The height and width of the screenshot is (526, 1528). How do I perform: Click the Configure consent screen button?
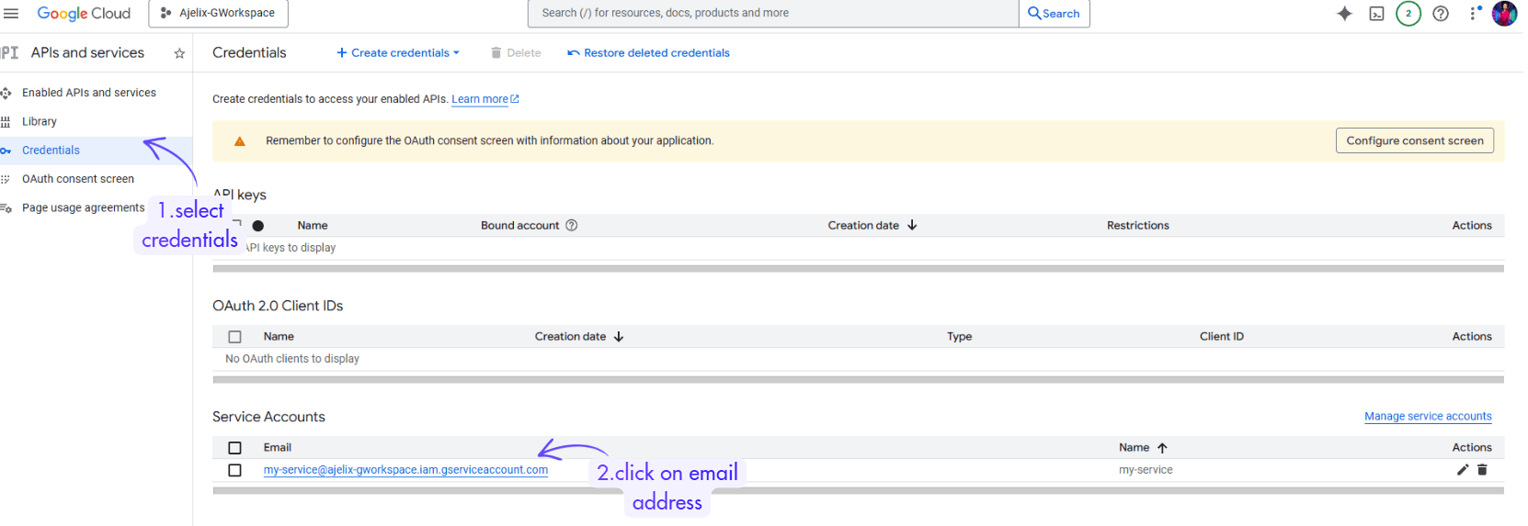[1414, 140]
